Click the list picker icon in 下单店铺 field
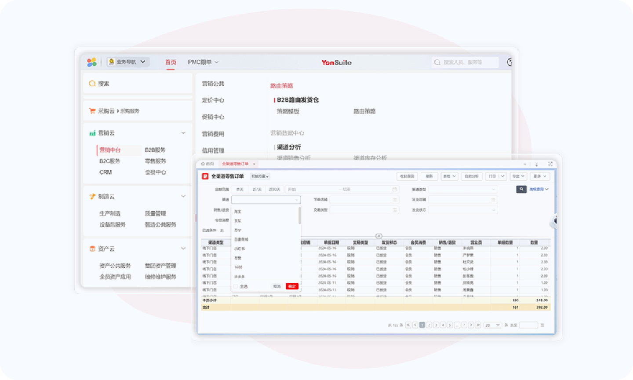The width and height of the screenshot is (633, 380). (x=394, y=200)
